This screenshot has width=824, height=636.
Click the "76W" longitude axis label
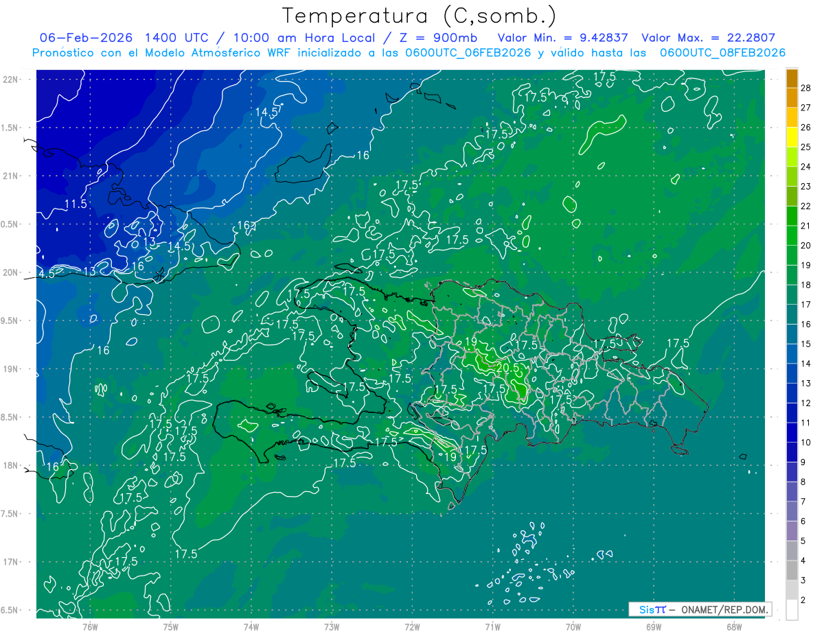(90, 626)
